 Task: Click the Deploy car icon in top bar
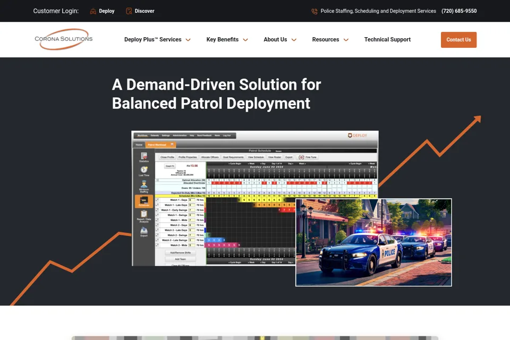(93, 11)
